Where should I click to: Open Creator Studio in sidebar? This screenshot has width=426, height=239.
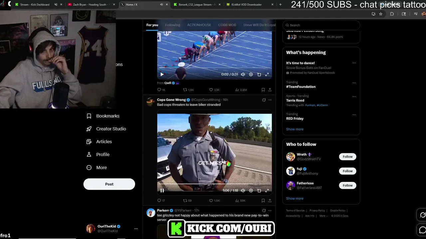click(106, 129)
